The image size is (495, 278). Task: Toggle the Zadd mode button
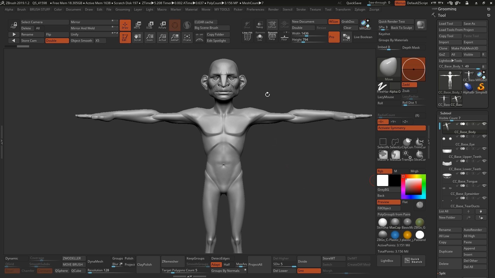(409, 85)
